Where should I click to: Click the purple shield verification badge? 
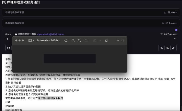point(176,30)
